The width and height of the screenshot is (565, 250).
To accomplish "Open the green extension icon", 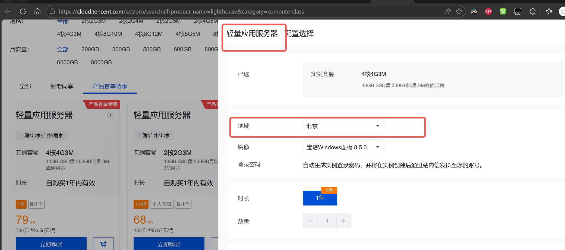I will 503,11.
